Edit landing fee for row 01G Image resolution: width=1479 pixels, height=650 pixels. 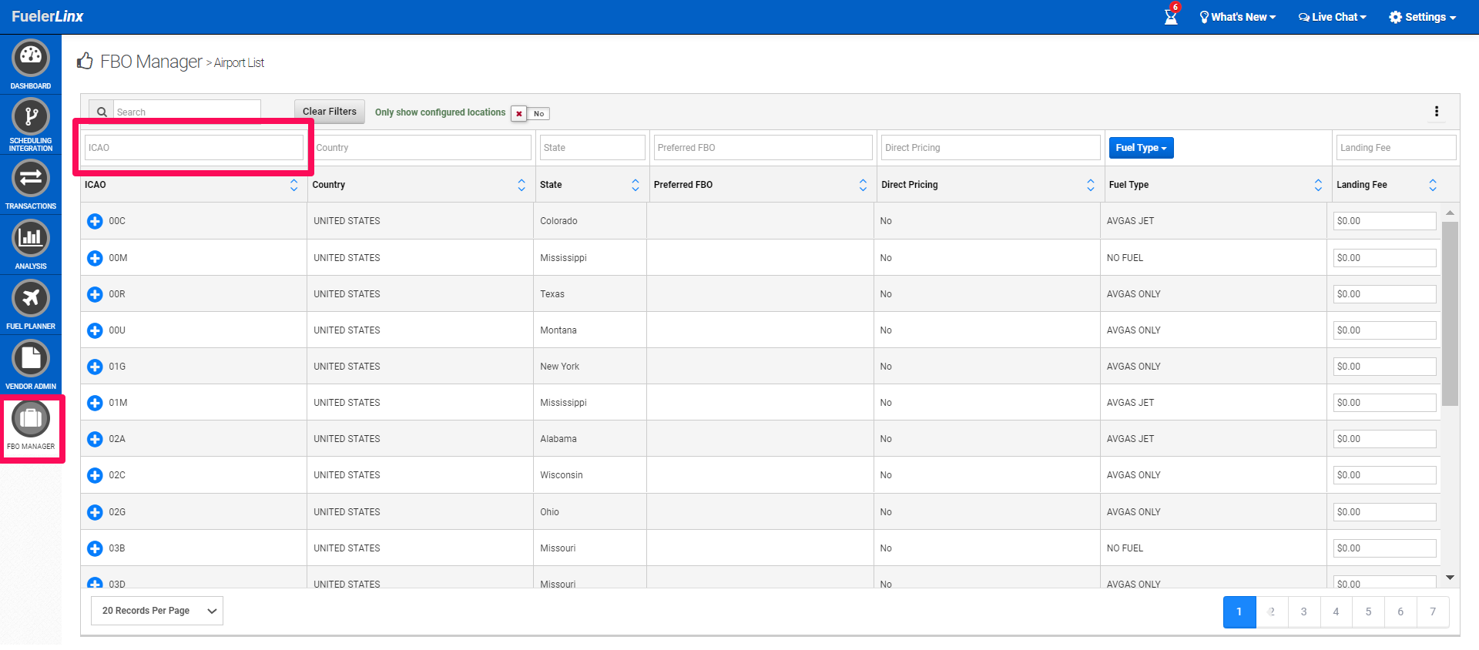(1385, 367)
